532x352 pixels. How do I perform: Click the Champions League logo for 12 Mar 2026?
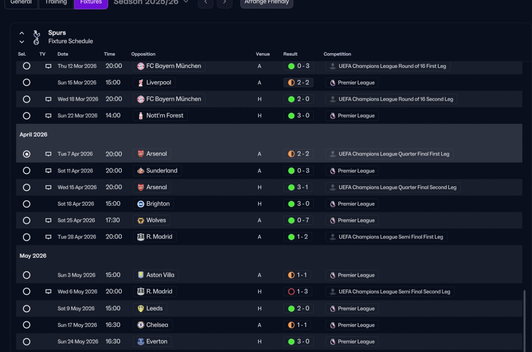click(332, 66)
